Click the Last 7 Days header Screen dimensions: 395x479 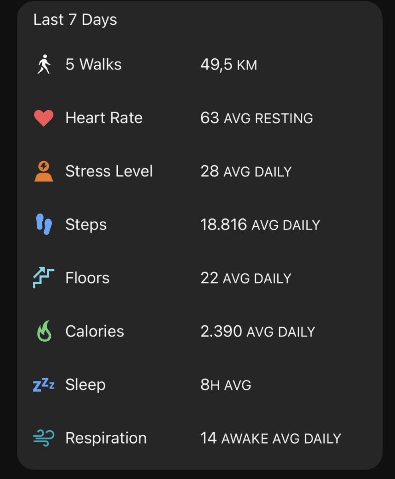coord(75,20)
